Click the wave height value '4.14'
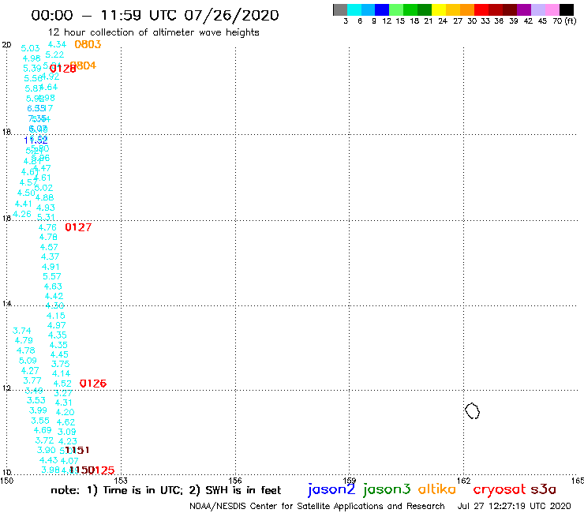The width and height of the screenshot is (584, 513). point(61,373)
